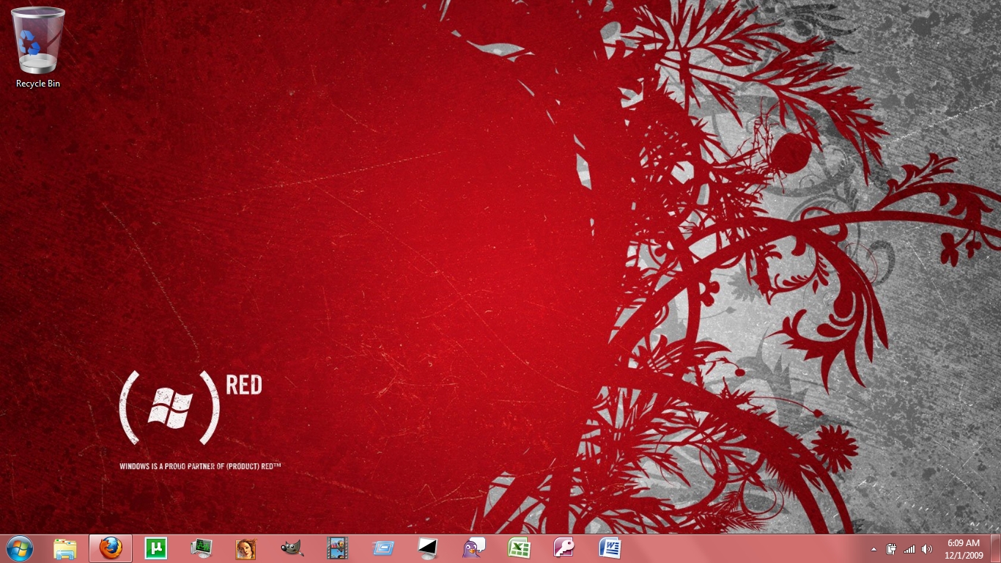
Task: Open the Recycle Bin desktop icon
Action: (x=38, y=48)
